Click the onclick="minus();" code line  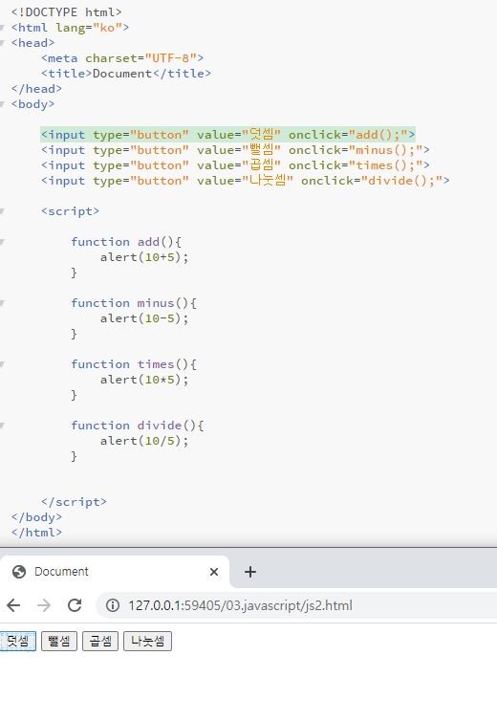[235, 150]
